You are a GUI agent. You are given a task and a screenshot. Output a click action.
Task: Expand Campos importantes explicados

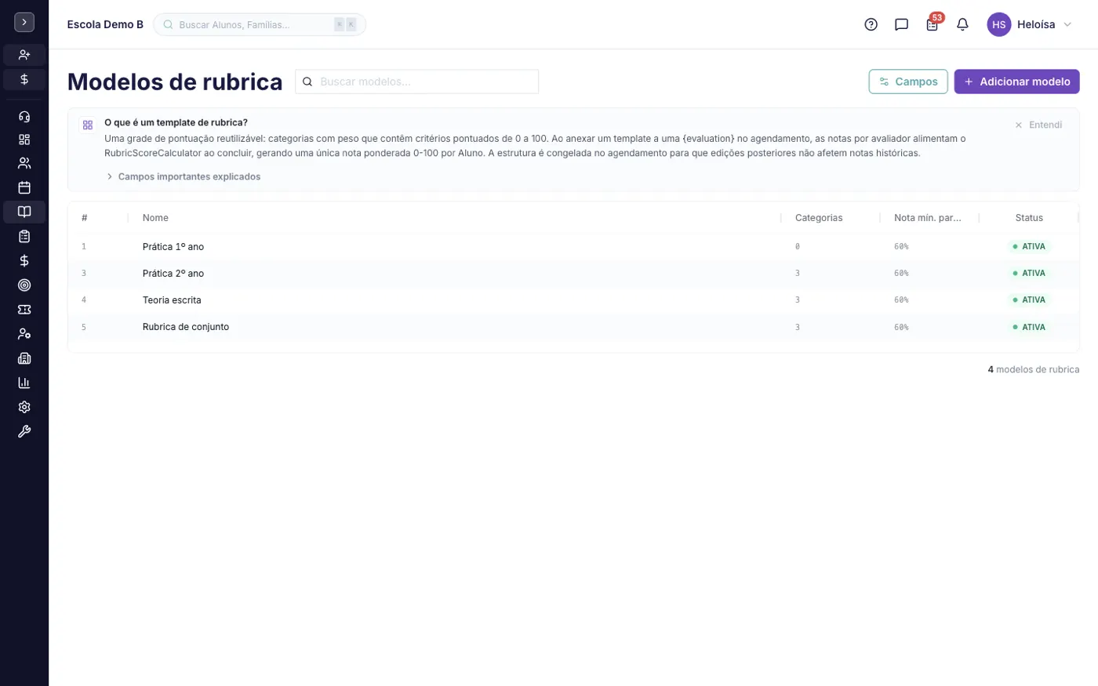coord(184,176)
